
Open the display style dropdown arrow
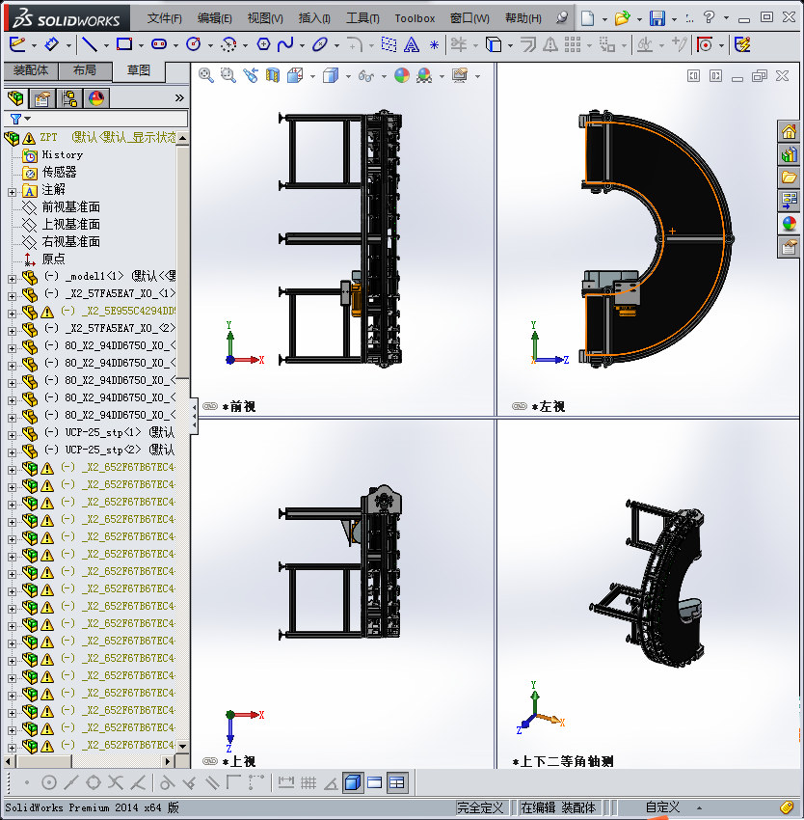point(348,77)
